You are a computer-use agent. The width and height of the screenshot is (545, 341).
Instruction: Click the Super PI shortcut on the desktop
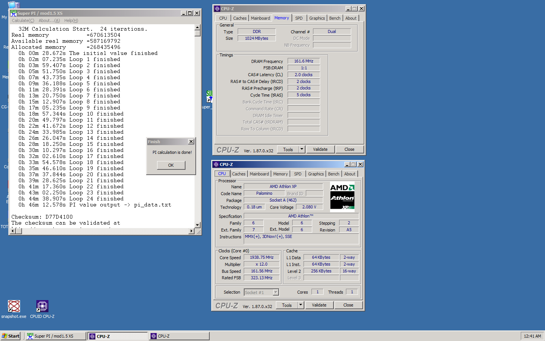coord(209,99)
